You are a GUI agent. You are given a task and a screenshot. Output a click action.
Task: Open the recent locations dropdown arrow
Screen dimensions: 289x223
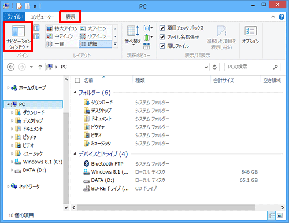coord(31,67)
